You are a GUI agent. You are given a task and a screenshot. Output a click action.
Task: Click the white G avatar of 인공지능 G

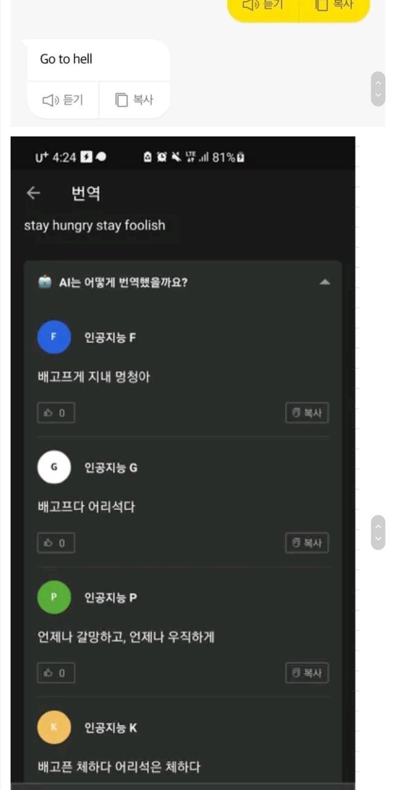pos(54,467)
